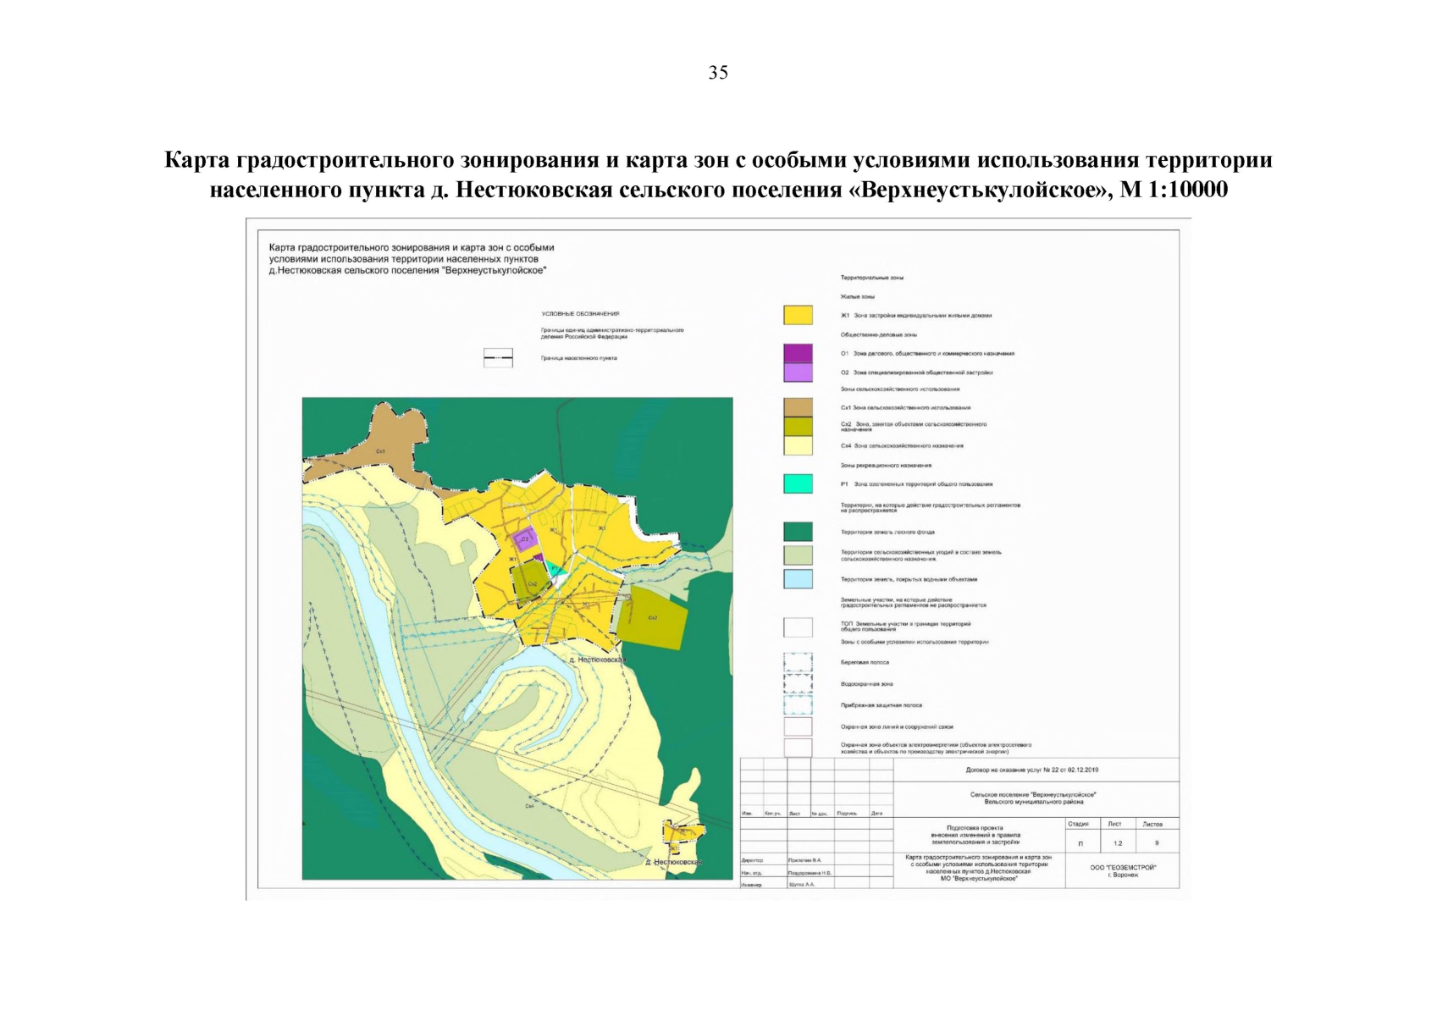This screenshot has width=1437, height=1016.
Task: Click the Территориальные зоны legend heading
Action: [x=872, y=278]
